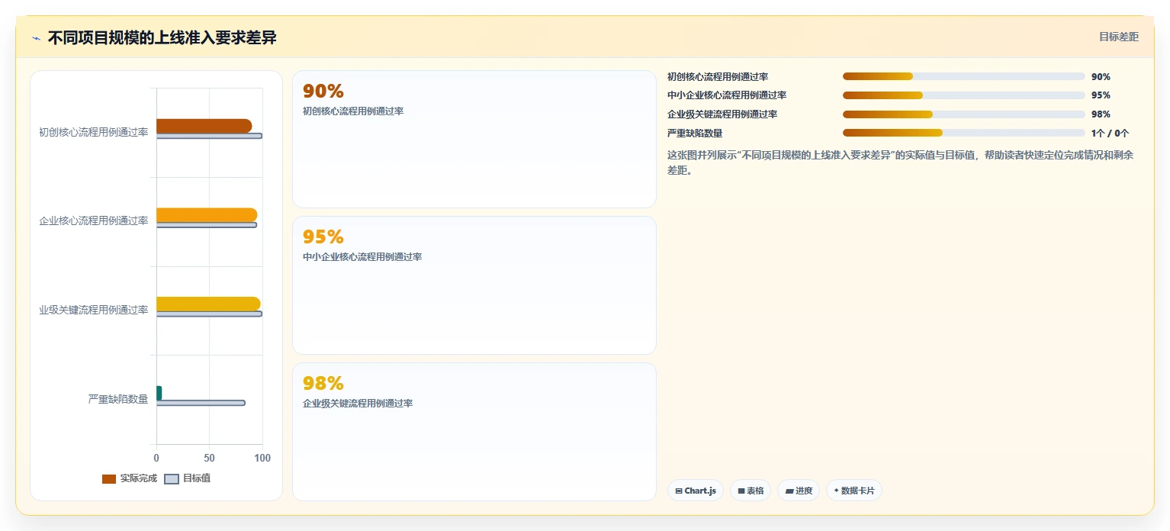1170x531 pixels.
Task: Click the brown actual bar for 初创核心流程
Action: (x=204, y=126)
